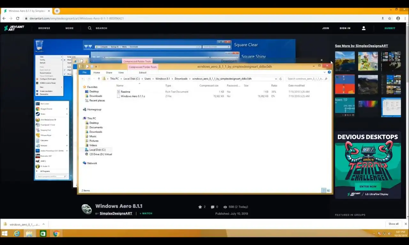Open the BROWSE menu on DeviantArt
Image resolution: width=409 pixels, height=245 pixels.
[44, 28]
